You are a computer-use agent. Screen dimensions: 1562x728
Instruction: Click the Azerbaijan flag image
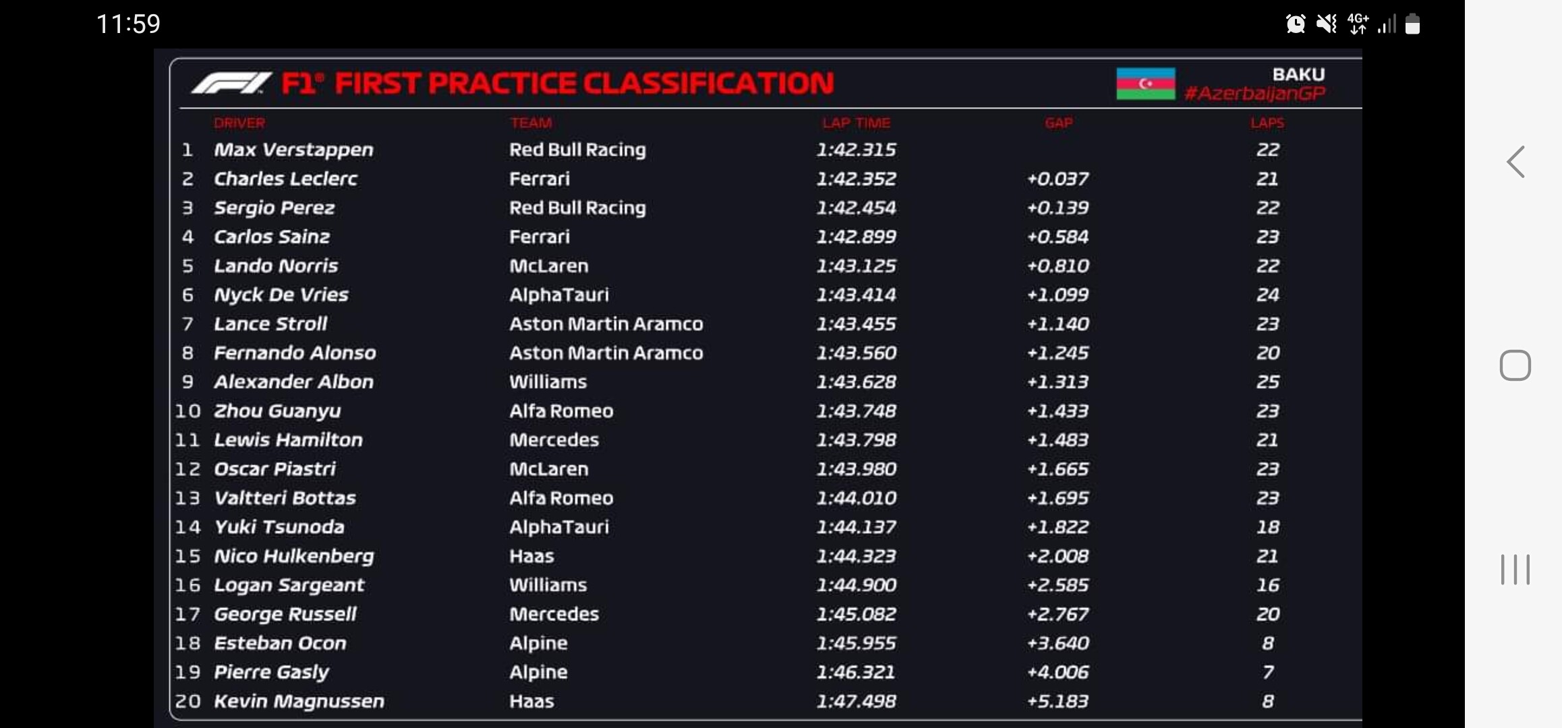pos(1145,84)
